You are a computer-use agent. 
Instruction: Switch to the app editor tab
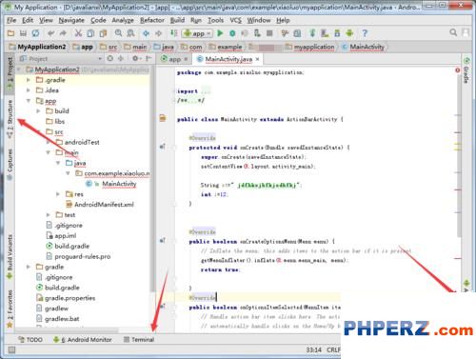tap(174, 59)
